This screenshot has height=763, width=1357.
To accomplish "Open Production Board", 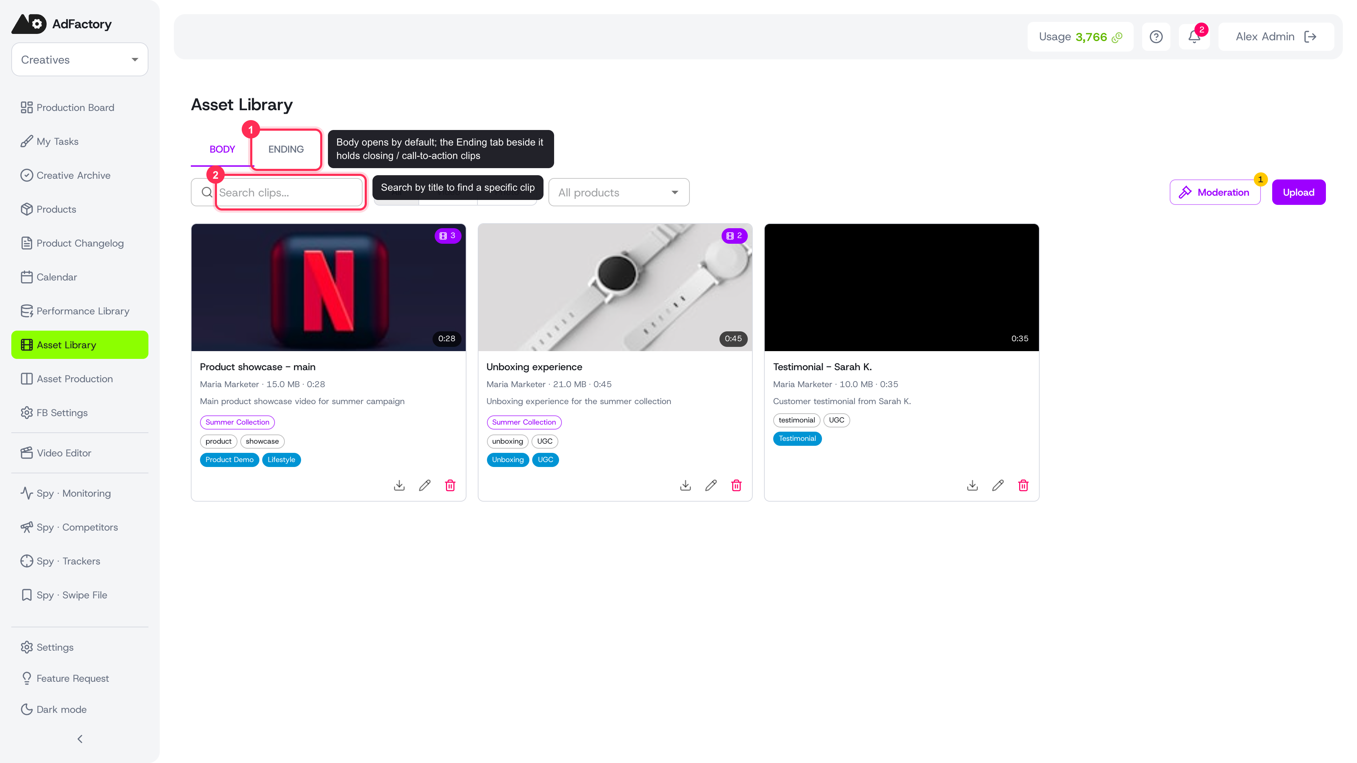I will [80, 107].
